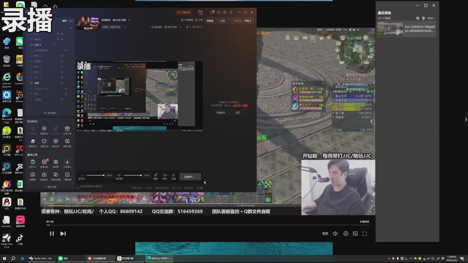Open picture-in-picture mode in the player
Screen dimensions: 468x263
pos(355,233)
